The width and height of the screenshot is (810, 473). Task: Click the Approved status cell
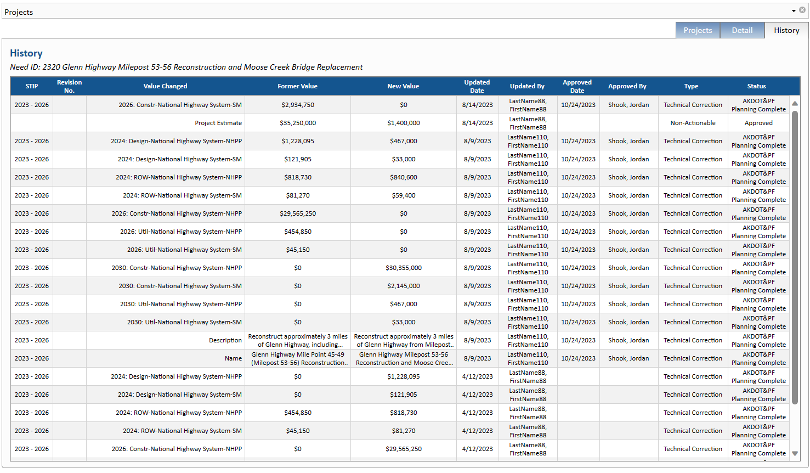(758, 123)
